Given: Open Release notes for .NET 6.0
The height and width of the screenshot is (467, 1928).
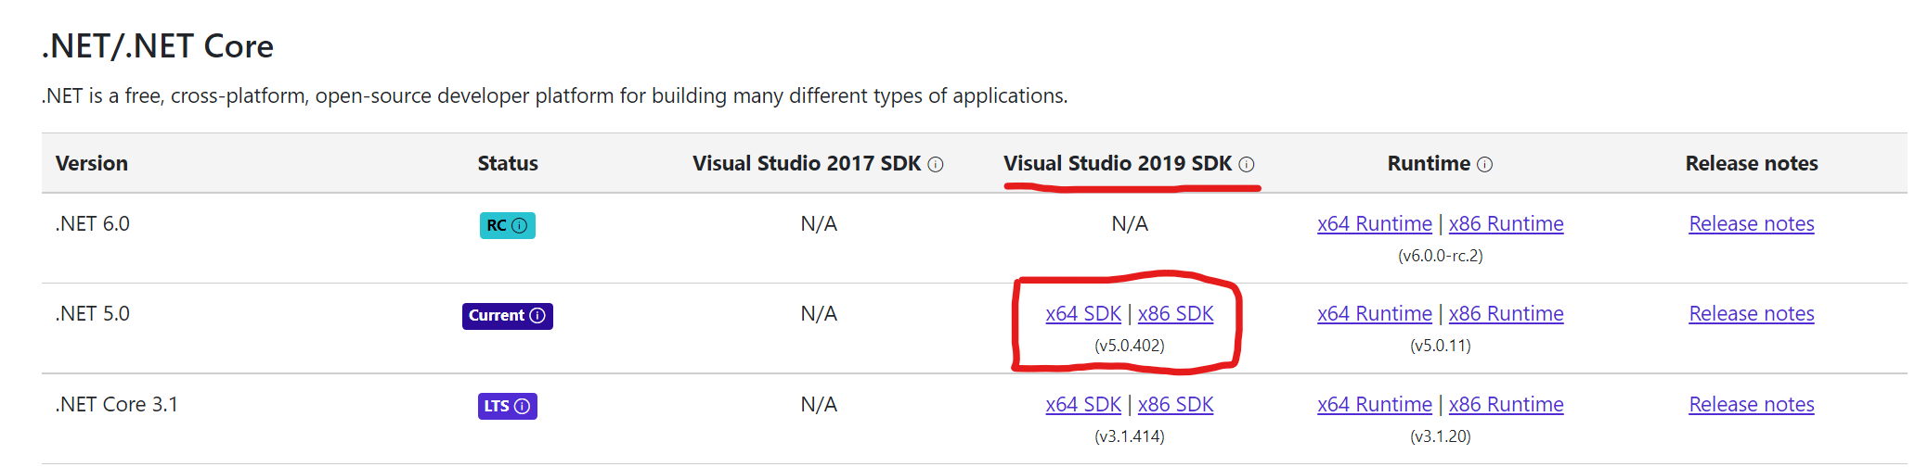Looking at the screenshot, I should point(1752,223).
